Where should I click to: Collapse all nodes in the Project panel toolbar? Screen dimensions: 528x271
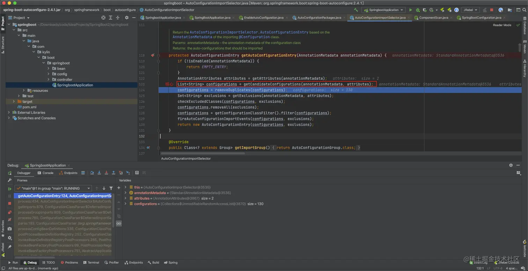118,17
